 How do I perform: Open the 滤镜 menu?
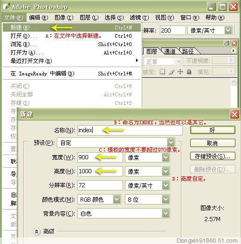click(139, 18)
